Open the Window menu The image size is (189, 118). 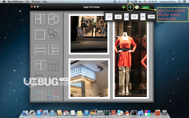click(36, 2)
